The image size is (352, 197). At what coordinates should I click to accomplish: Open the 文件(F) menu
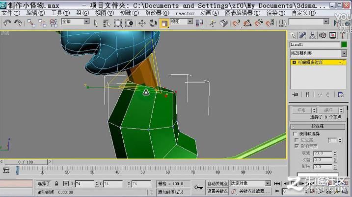click(10, 13)
